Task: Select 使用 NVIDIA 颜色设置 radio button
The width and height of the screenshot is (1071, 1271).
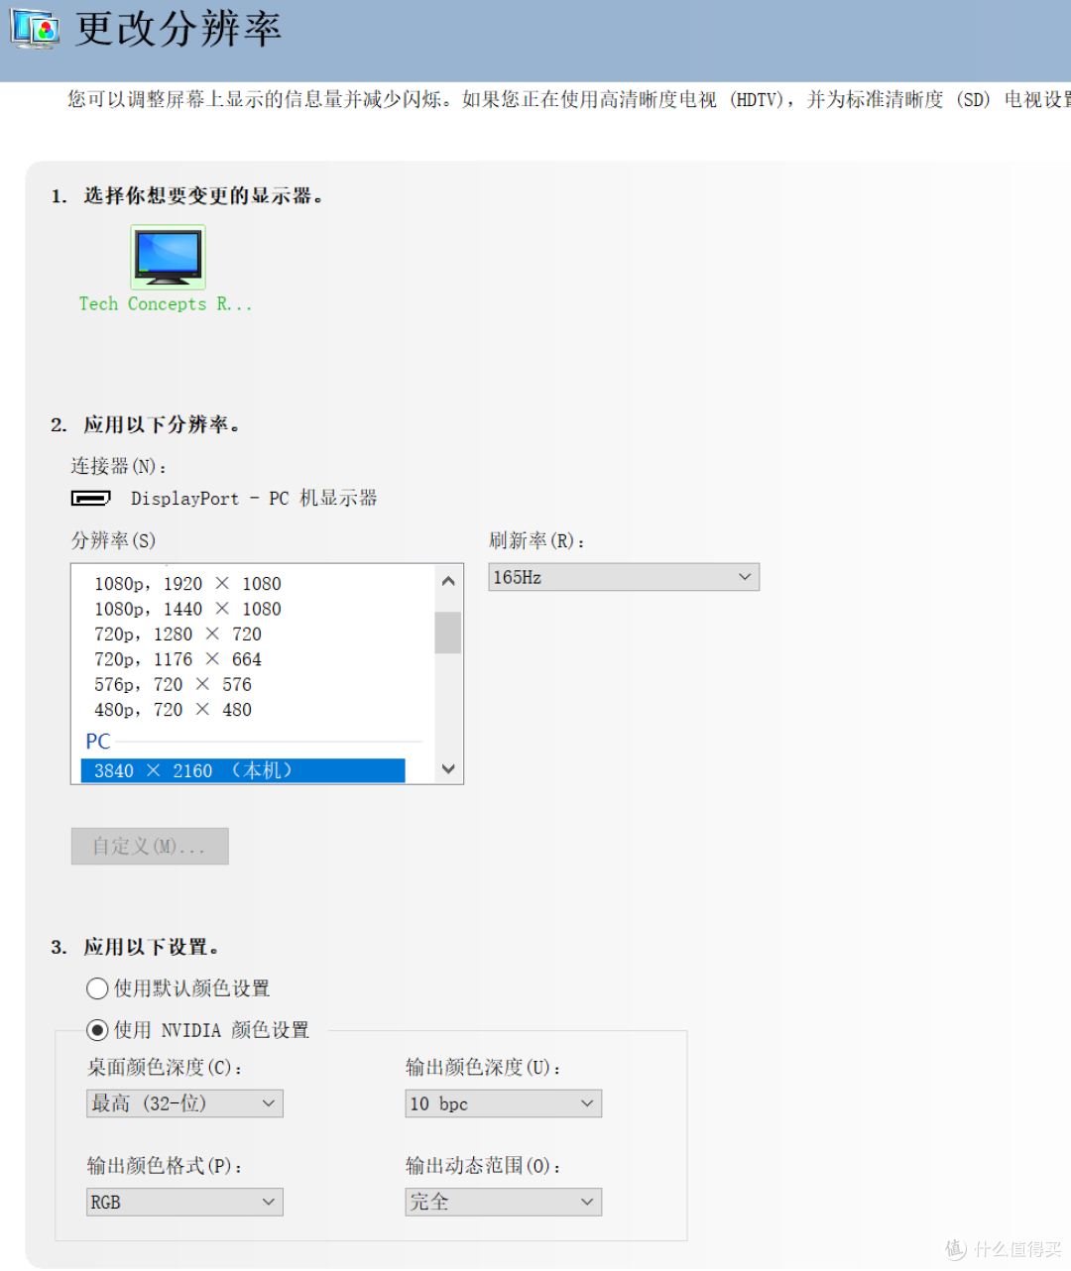Action: pyautogui.click(x=96, y=1029)
